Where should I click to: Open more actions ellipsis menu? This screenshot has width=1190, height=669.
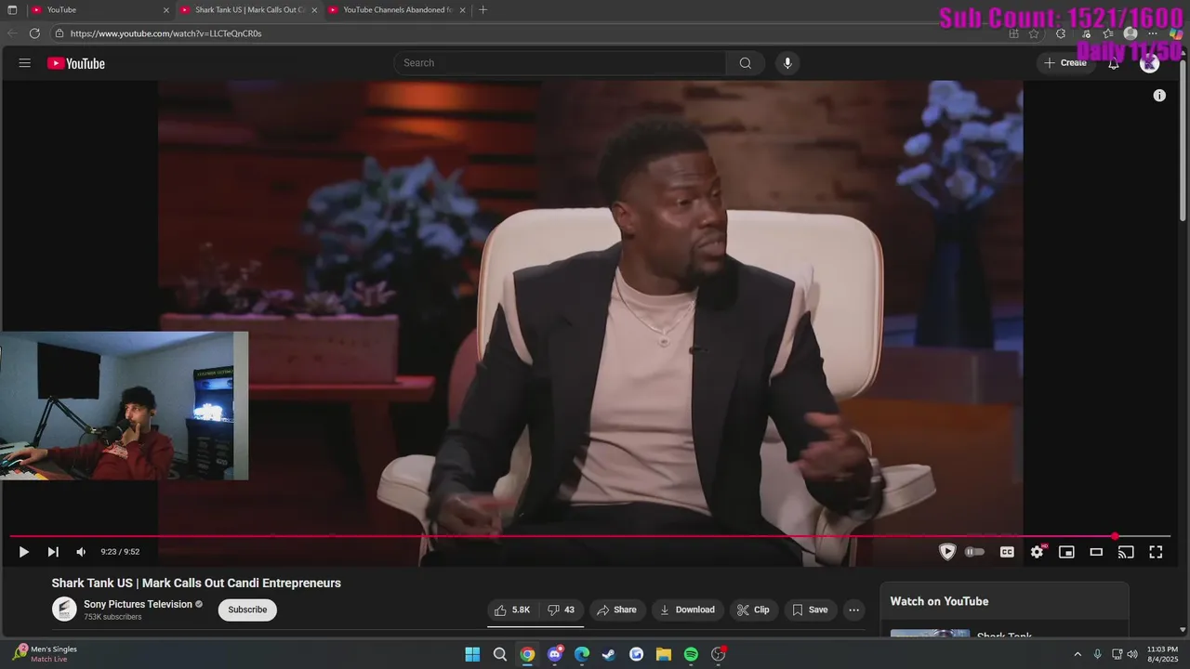tap(853, 610)
